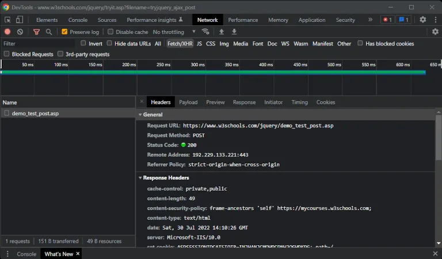Activate the inspect element picker icon
The image size is (442, 259).
[x=7, y=20]
